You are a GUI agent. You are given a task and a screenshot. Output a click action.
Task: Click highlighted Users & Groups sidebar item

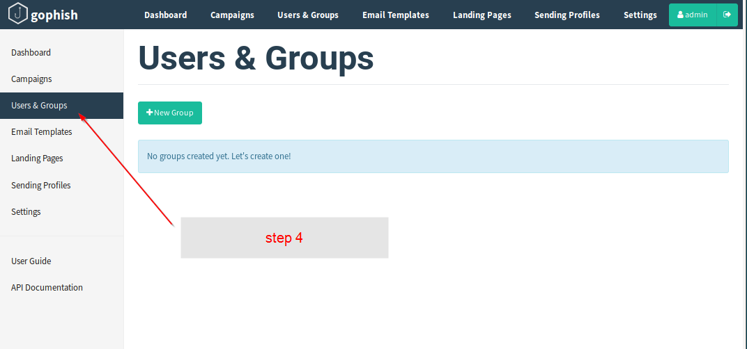[x=40, y=106]
